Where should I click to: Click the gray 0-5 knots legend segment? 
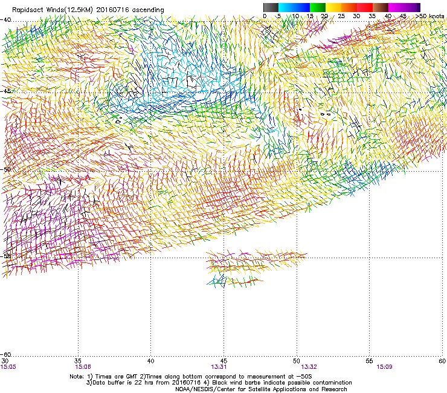tap(271, 7)
